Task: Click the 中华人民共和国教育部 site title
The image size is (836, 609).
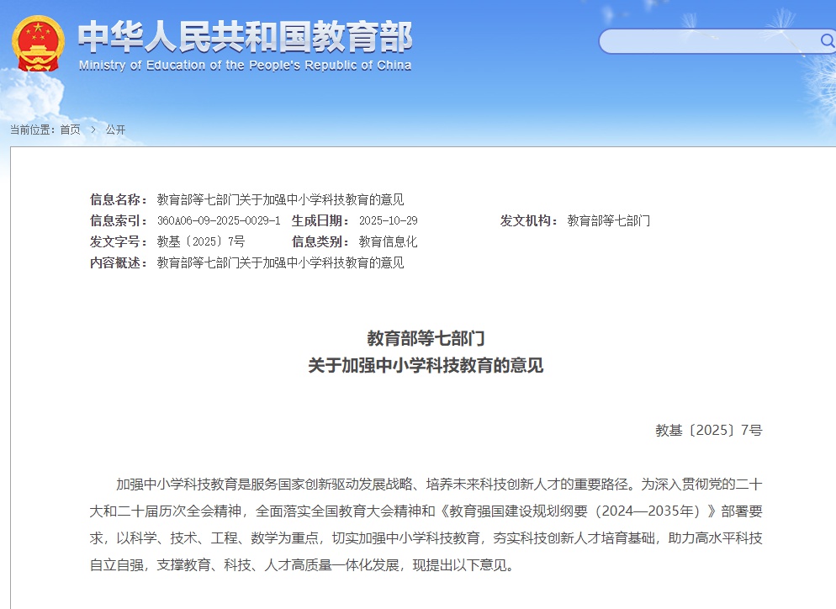Action: 245,36
